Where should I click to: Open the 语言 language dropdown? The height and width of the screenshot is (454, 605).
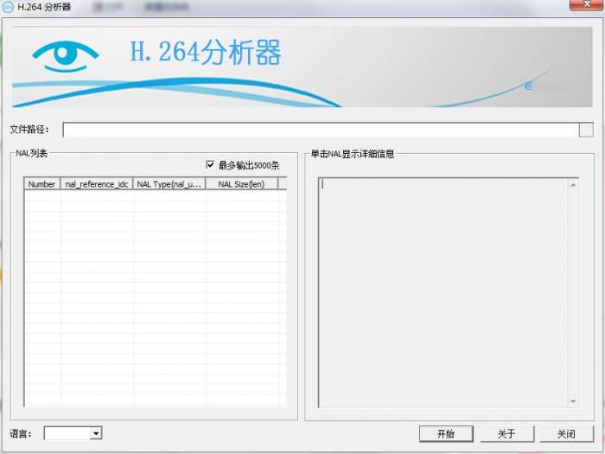tap(96, 433)
